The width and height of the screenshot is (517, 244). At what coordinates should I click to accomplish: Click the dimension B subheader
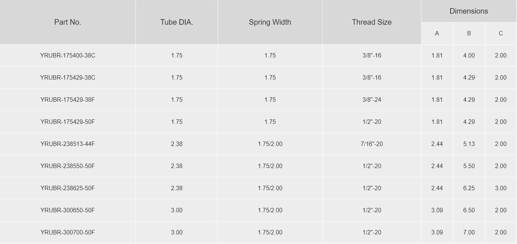click(469, 34)
